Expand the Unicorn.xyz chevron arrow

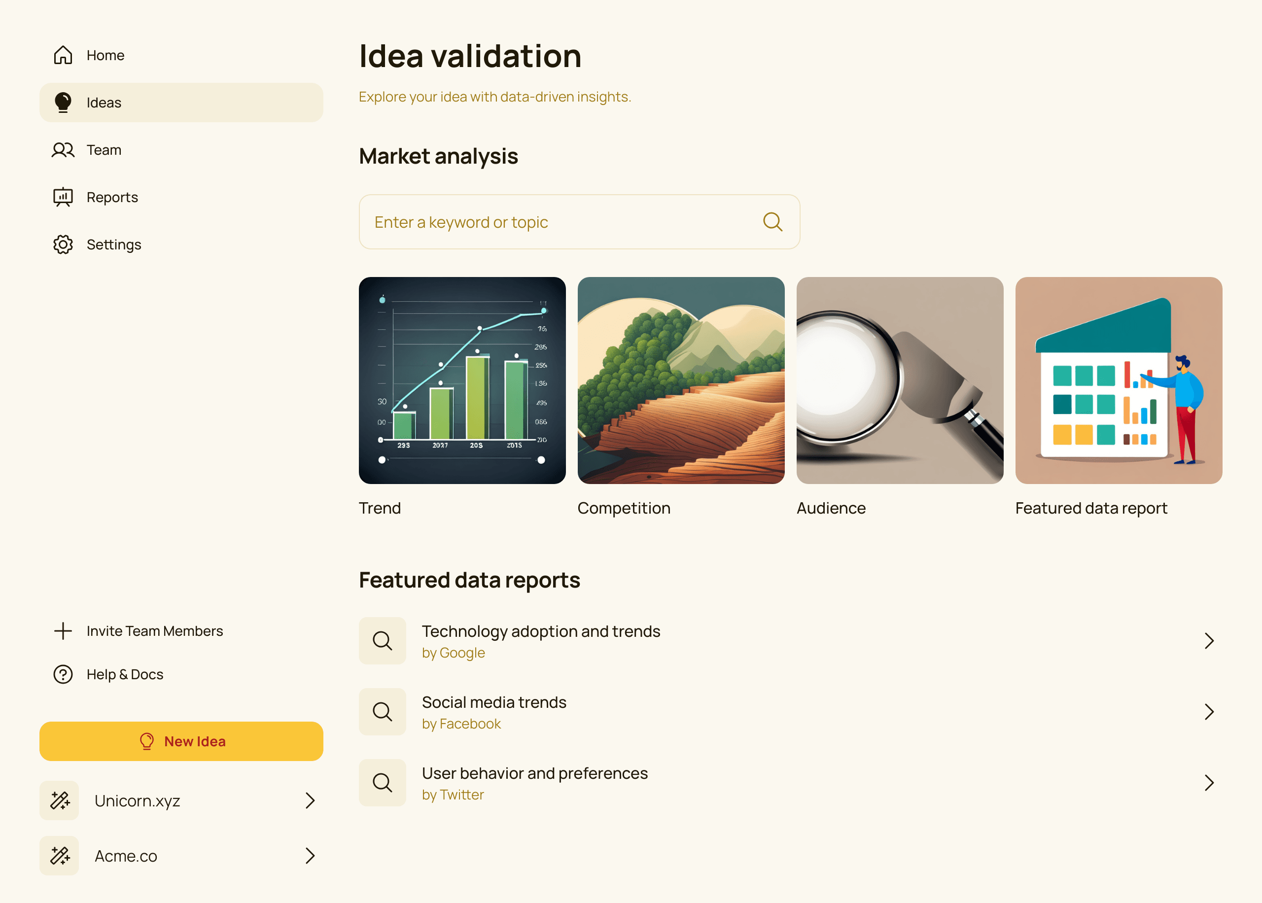310,800
